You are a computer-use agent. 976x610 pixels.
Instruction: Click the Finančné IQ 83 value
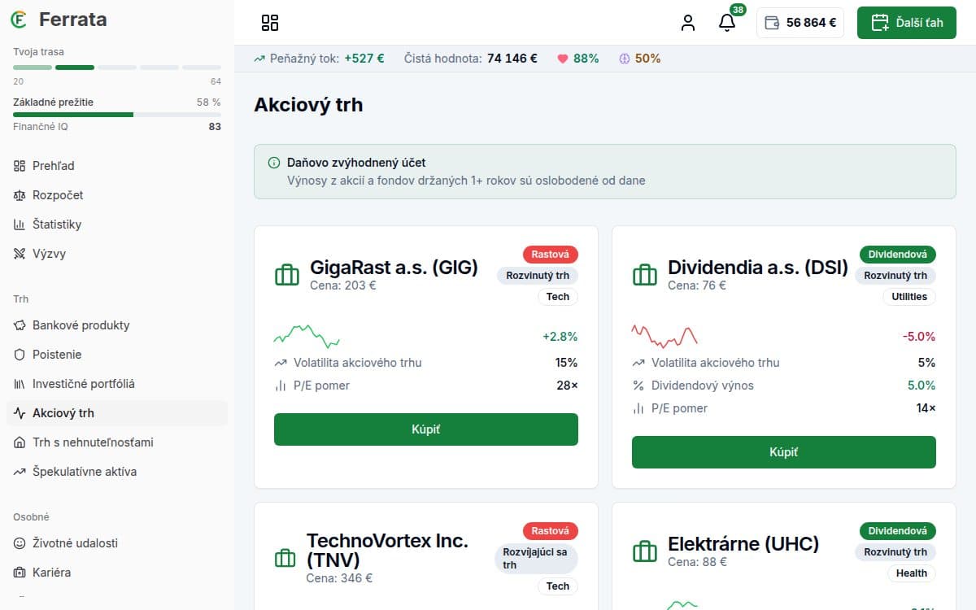[215, 127]
